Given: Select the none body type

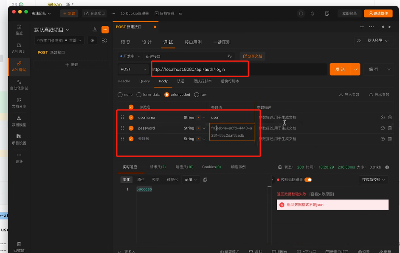Looking at the screenshot, I should 125,95.
